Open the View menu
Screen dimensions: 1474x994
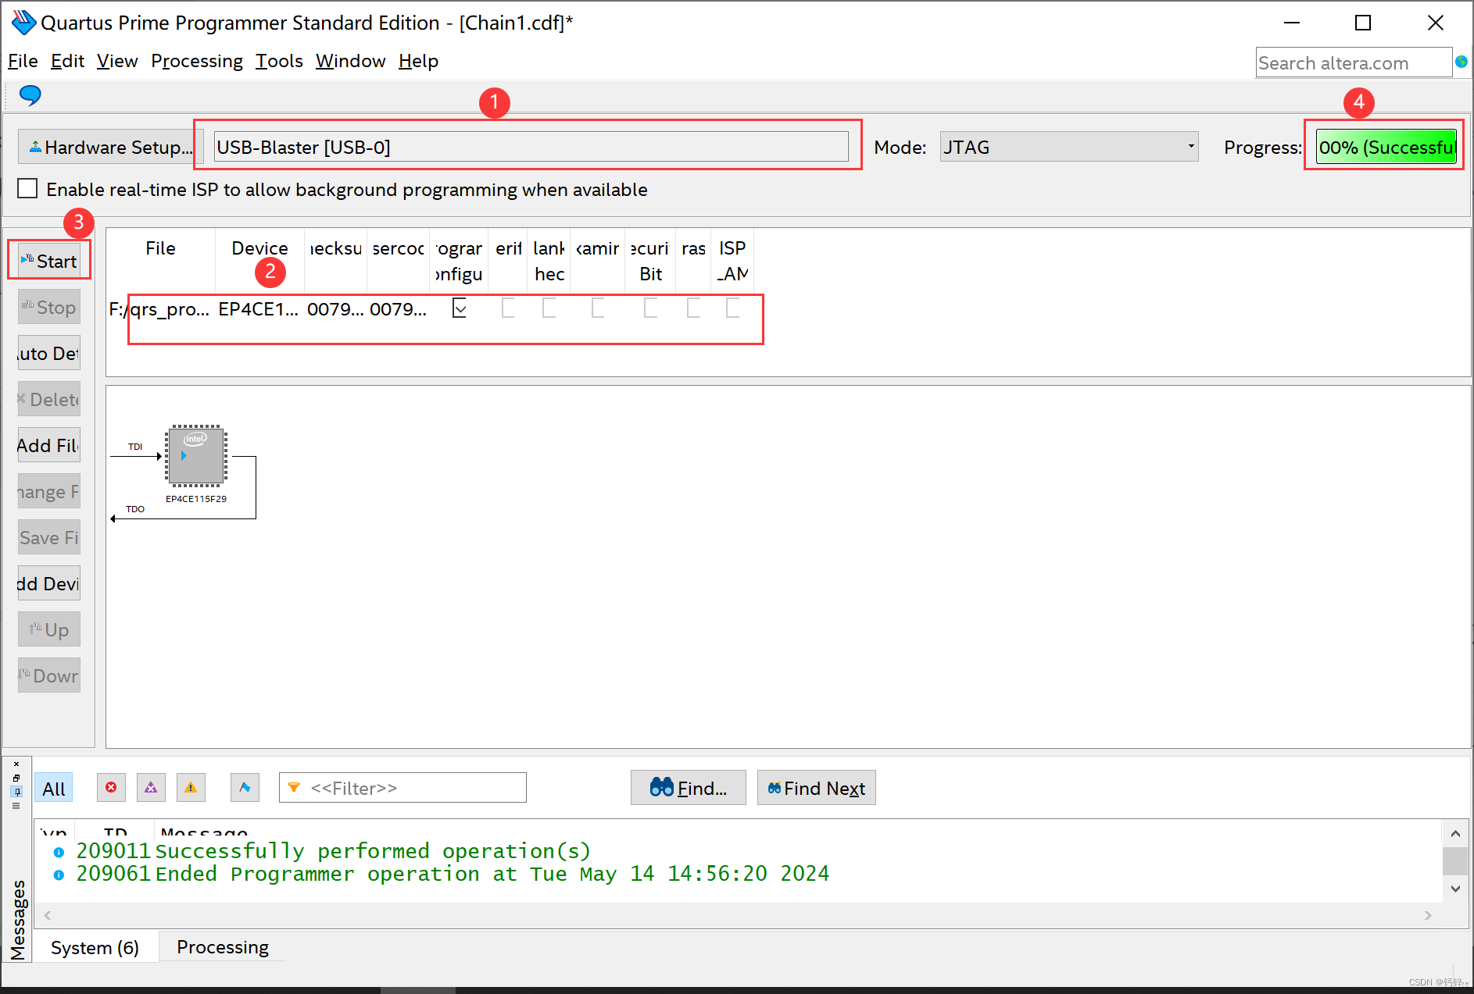point(117,61)
